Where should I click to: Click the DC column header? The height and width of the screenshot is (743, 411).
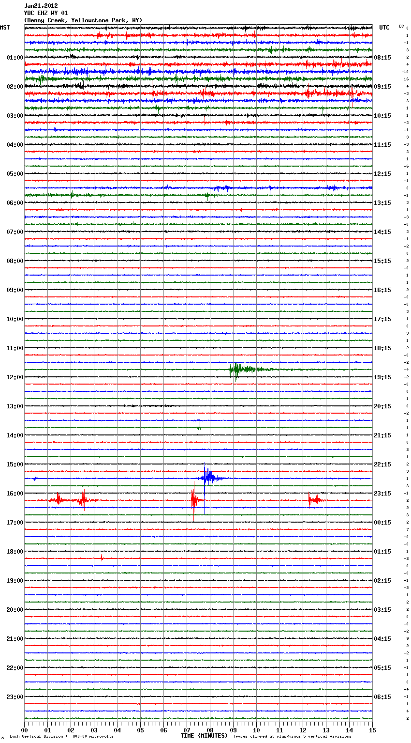(401, 26)
